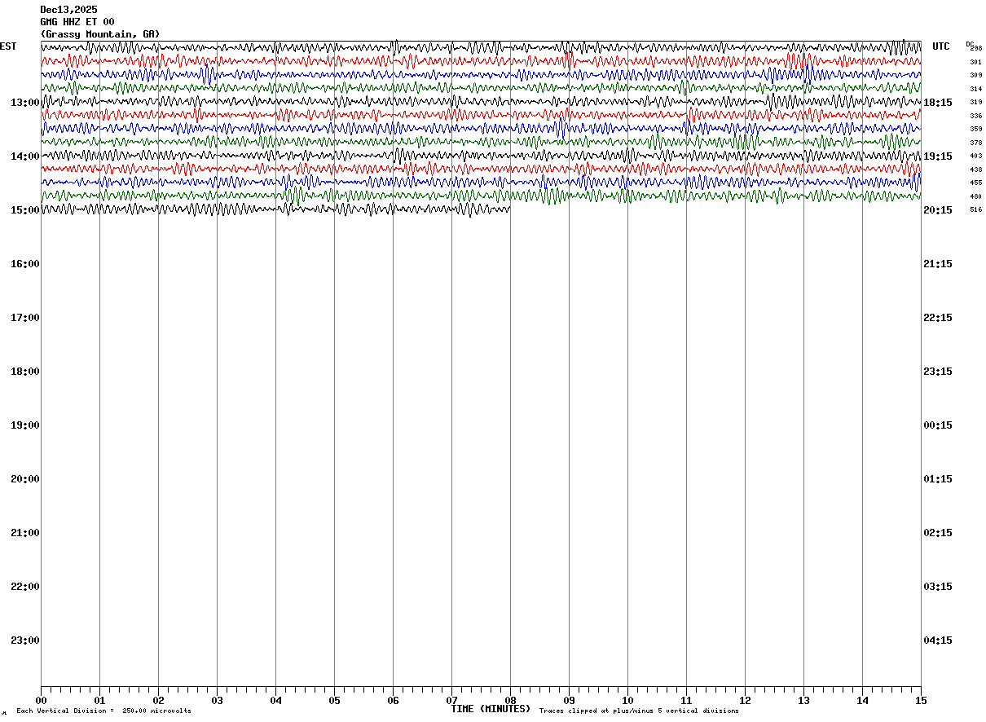Click the DC offset value 301

(975, 62)
